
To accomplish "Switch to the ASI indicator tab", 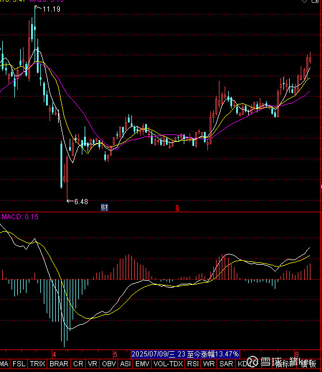I will 126,364.
